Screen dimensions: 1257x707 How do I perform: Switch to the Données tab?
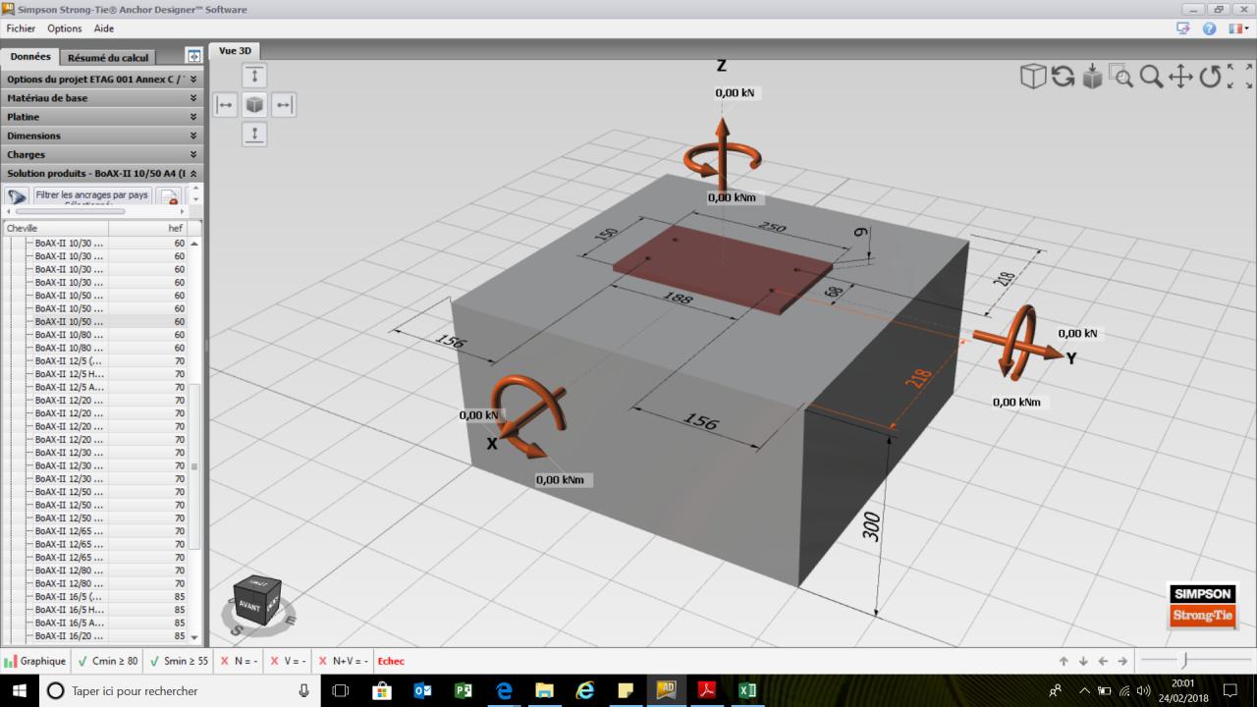point(30,57)
